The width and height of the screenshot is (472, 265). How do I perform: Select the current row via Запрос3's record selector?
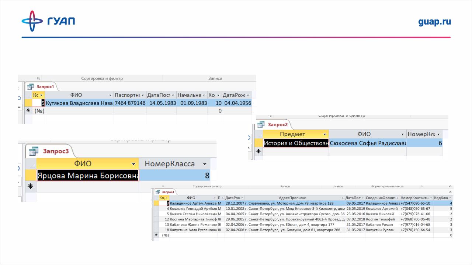pyautogui.click(x=31, y=175)
